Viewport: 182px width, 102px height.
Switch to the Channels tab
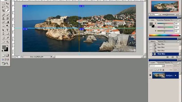161,63
